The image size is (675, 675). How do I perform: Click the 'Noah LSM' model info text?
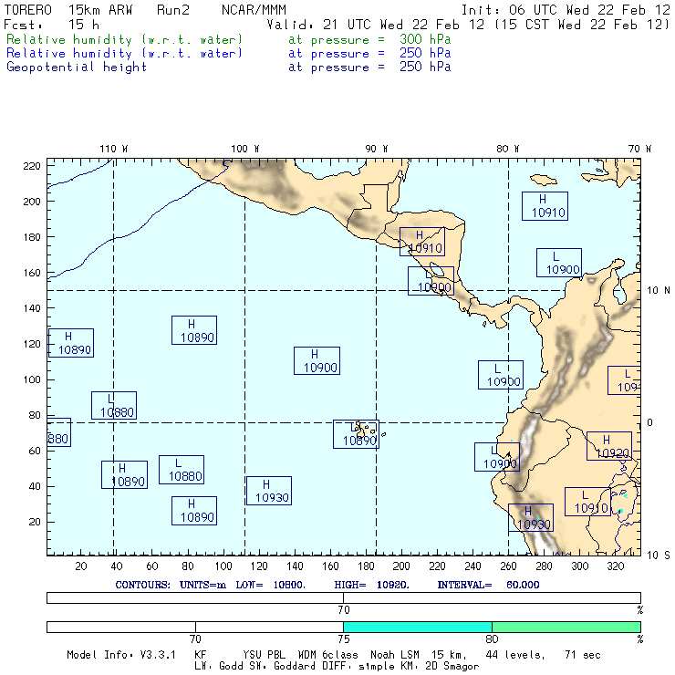coord(395,655)
